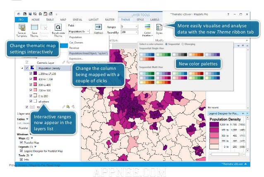Viewport: 264px width, 177px height.
Task: Select the Sequential color scheme radio button
Action: (166, 44)
